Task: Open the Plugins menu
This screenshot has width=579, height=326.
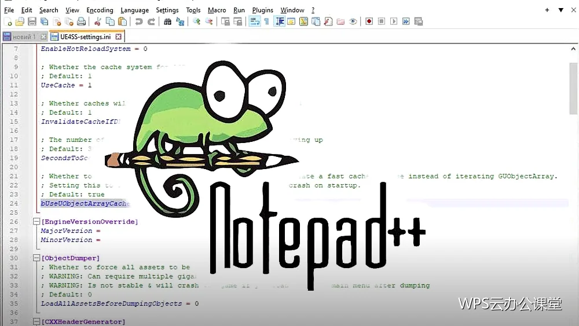Action: click(262, 10)
